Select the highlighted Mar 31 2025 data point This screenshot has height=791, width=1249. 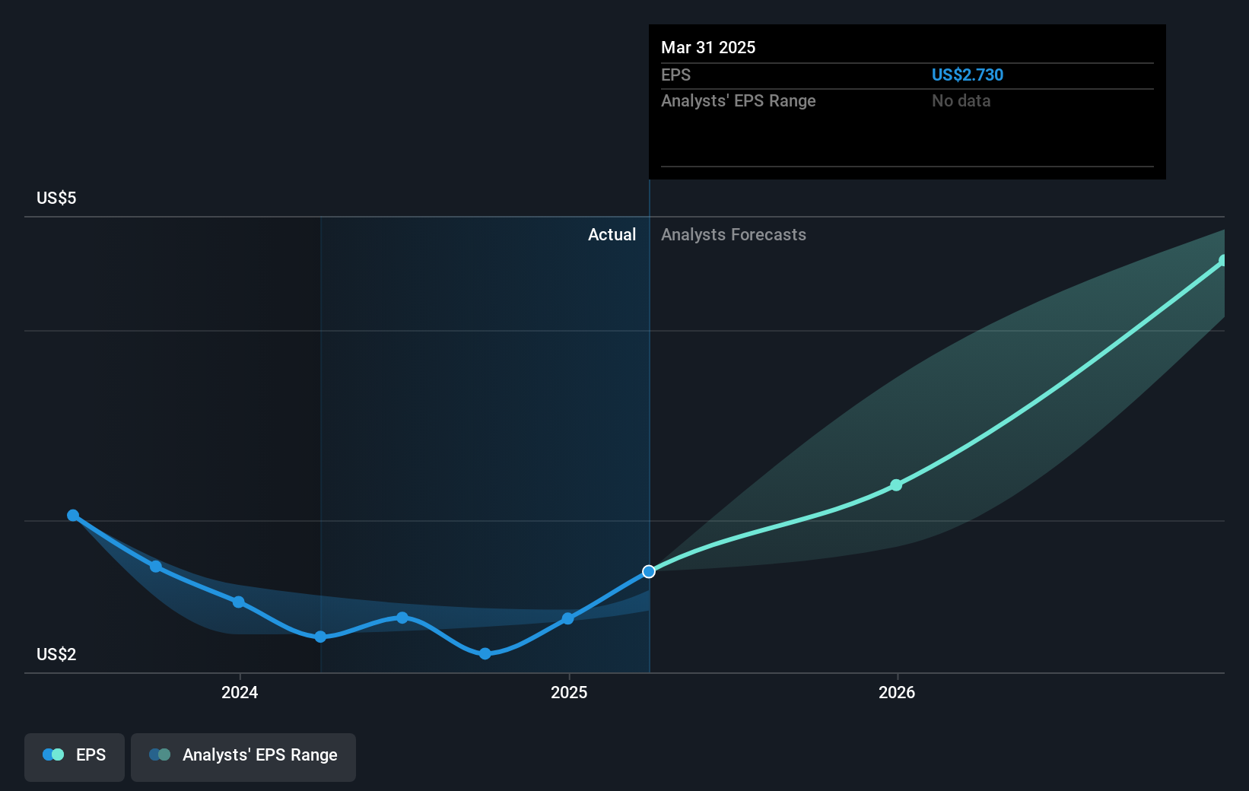click(x=648, y=571)
